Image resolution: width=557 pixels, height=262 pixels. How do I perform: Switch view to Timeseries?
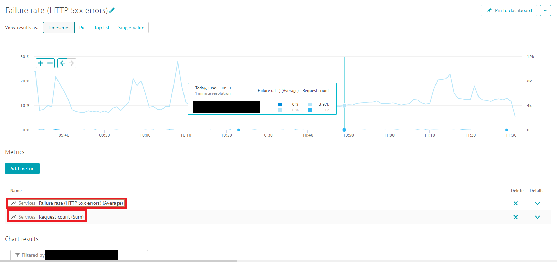tap(59, 28)
